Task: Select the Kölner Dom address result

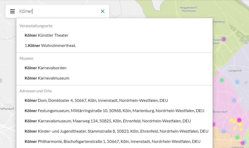Action: pos(96,100)
